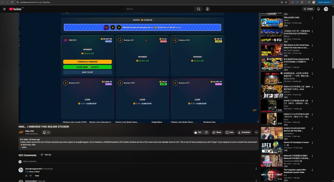Open options for fl0m Reacts to NA Crowd video
This screenshot has width=334, height=182.
click(312, 45)
